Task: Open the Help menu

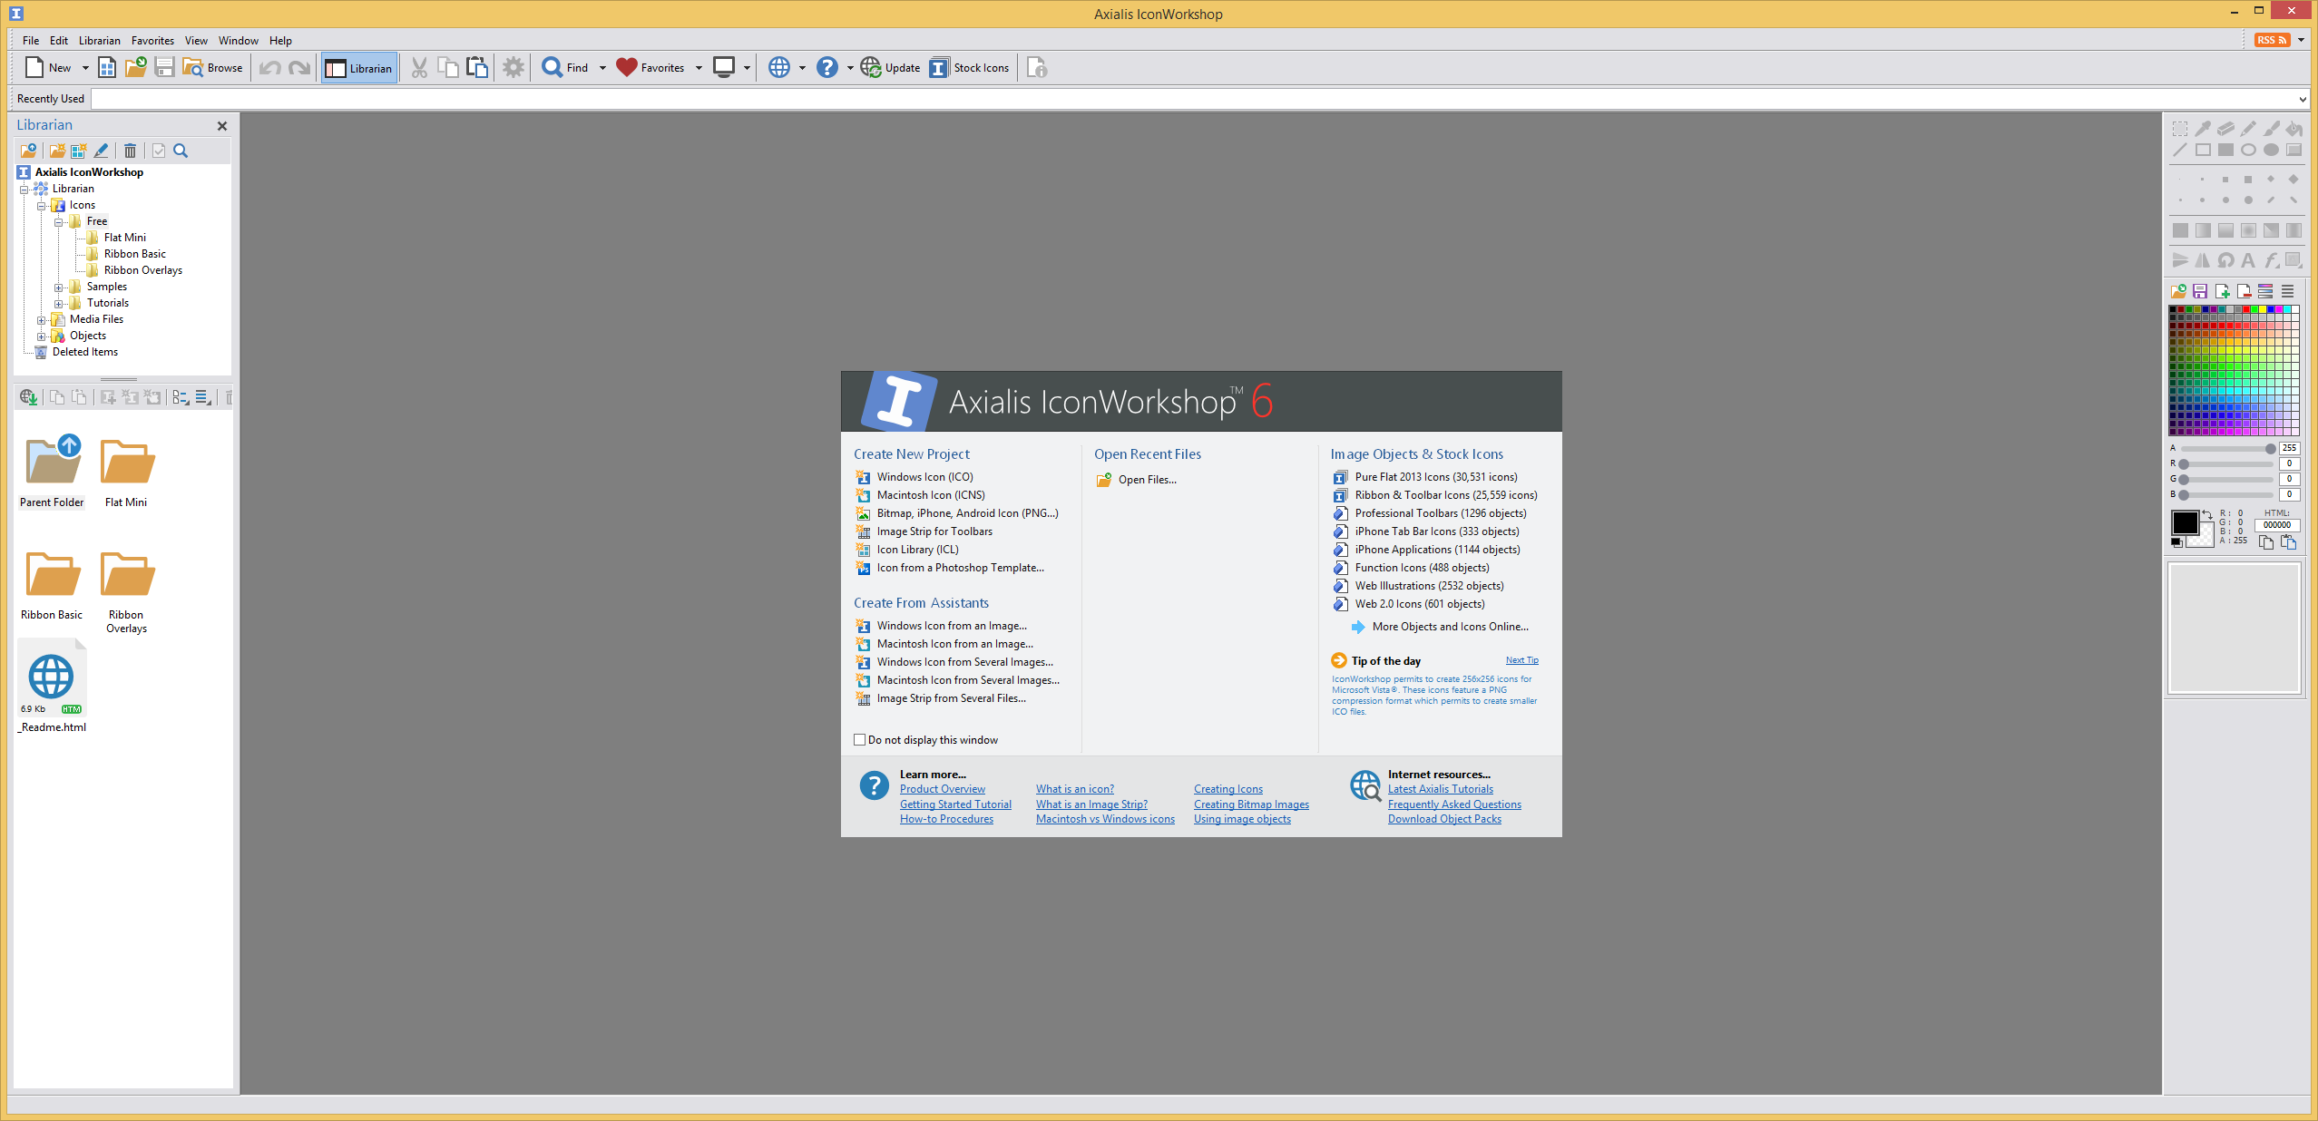Action: click(x=280, y=40)
